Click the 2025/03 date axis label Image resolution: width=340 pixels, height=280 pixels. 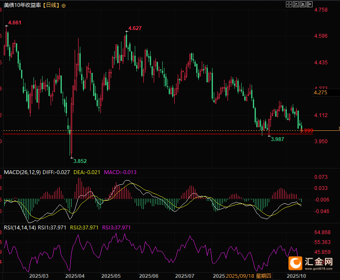[39, 276]
